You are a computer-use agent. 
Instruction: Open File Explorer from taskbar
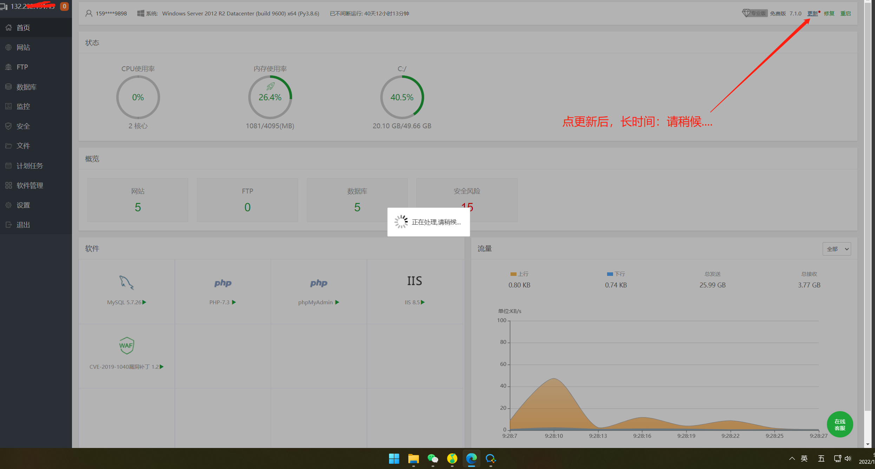click(x=413, y=458)
